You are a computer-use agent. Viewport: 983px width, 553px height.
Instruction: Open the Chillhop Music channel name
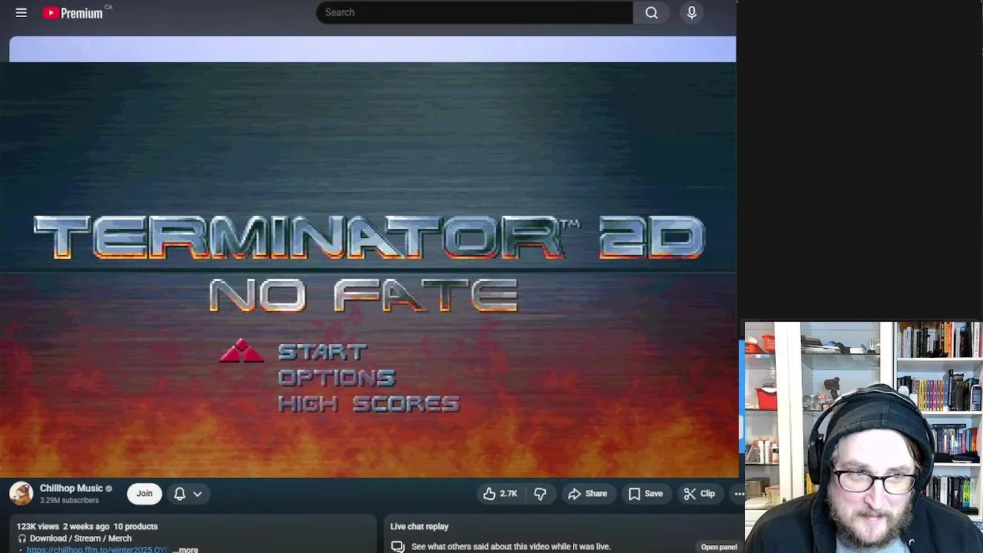pos(71,488)
